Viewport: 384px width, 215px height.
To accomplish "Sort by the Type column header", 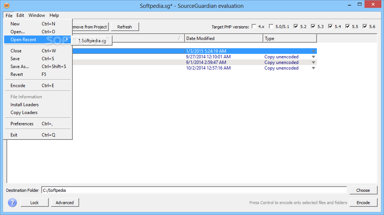I will (x=290, y=39).
